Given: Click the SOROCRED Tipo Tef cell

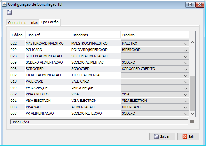Looking at the screenshot, I should coord(48,69).
